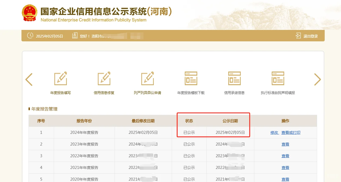Click 年度报告管理 section heading
The width and height of the screenshot is (341, 182).
click(x=45, y=109)
